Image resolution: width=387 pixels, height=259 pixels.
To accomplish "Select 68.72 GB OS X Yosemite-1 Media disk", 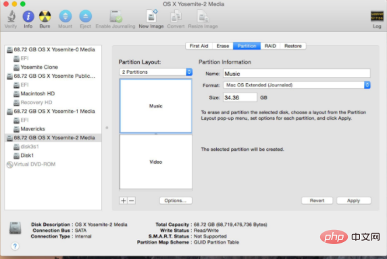I will [x=53, y=112].
